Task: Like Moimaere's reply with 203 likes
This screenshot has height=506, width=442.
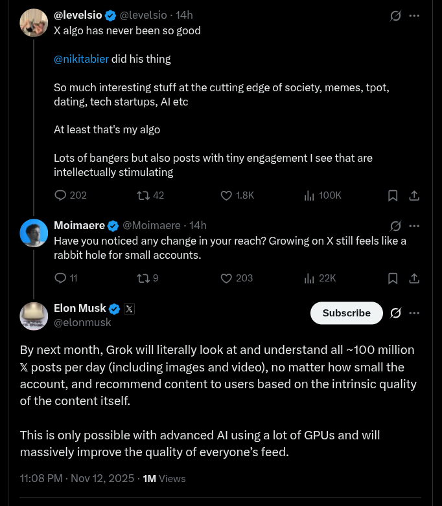Action: point(226,278)
